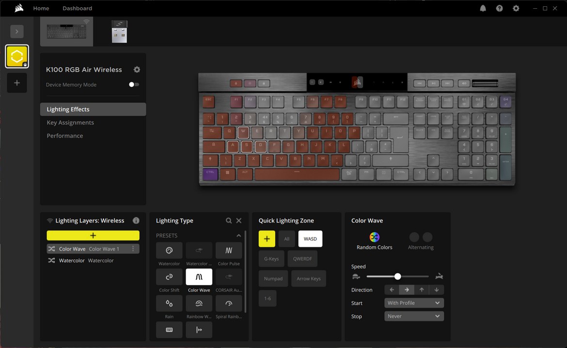Select the wireless USB receiver thumbnail

(x=119, y=32)
